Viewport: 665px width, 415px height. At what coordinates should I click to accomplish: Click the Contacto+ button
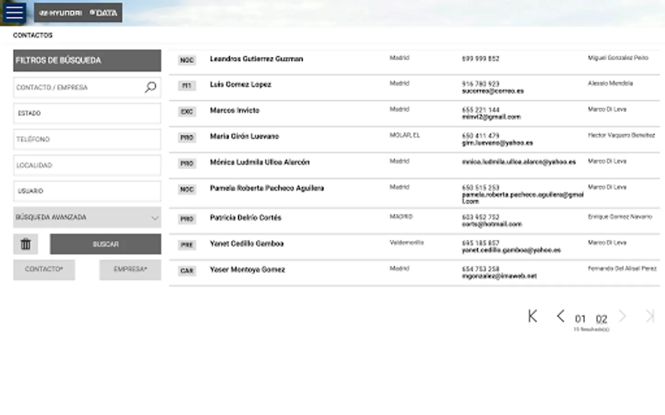pyautogui.click(x=44, y=270)
